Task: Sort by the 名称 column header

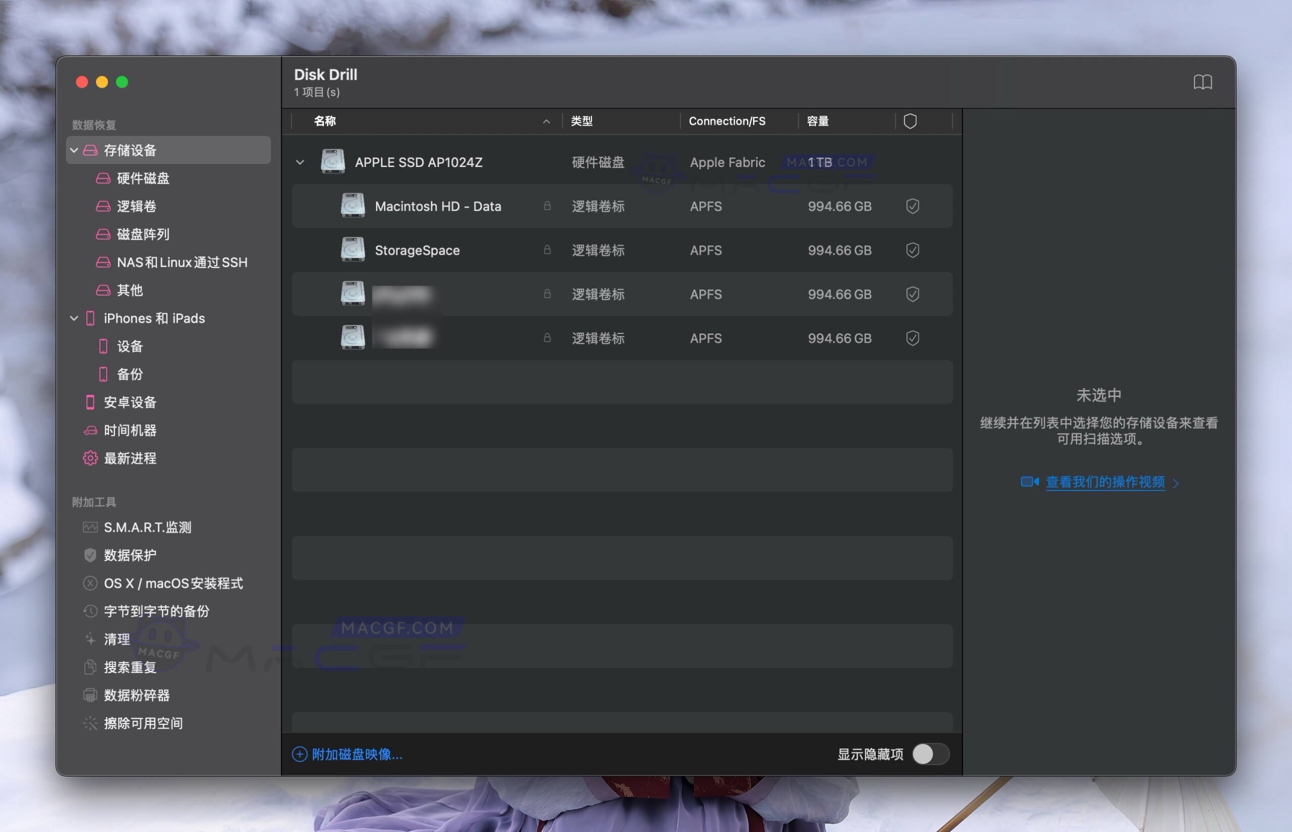Action: (325, 121)
